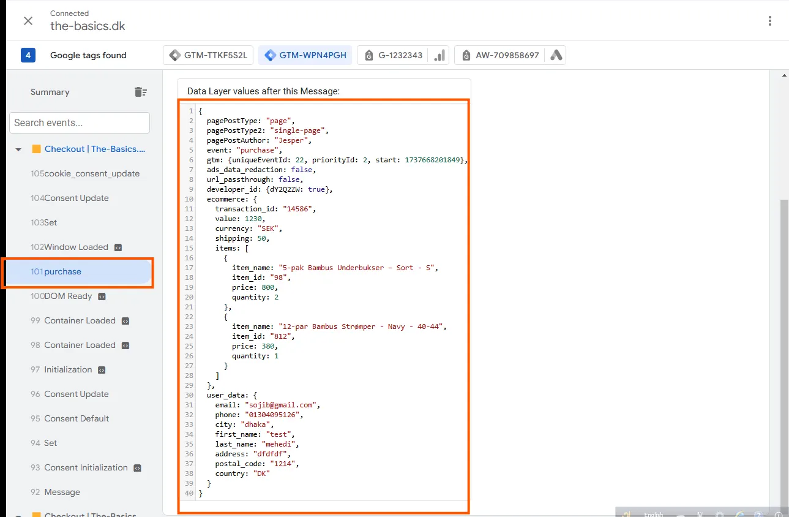Open the G-1232343 tag tab
Screen dimensions: 789x517
point(403,55)
